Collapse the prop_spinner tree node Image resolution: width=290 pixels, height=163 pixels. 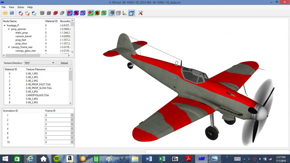click(x=9, y=29)
